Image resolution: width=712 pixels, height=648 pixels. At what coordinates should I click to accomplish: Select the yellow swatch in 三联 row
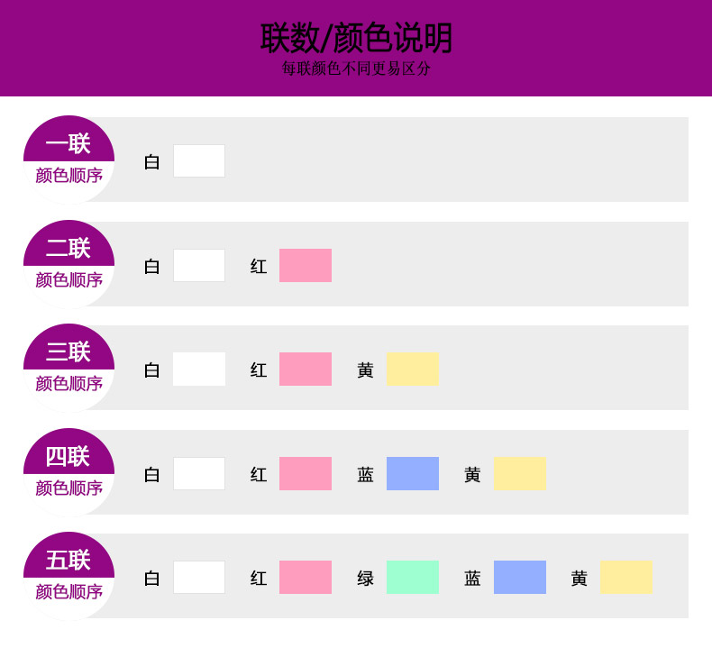tap(413, 370)
